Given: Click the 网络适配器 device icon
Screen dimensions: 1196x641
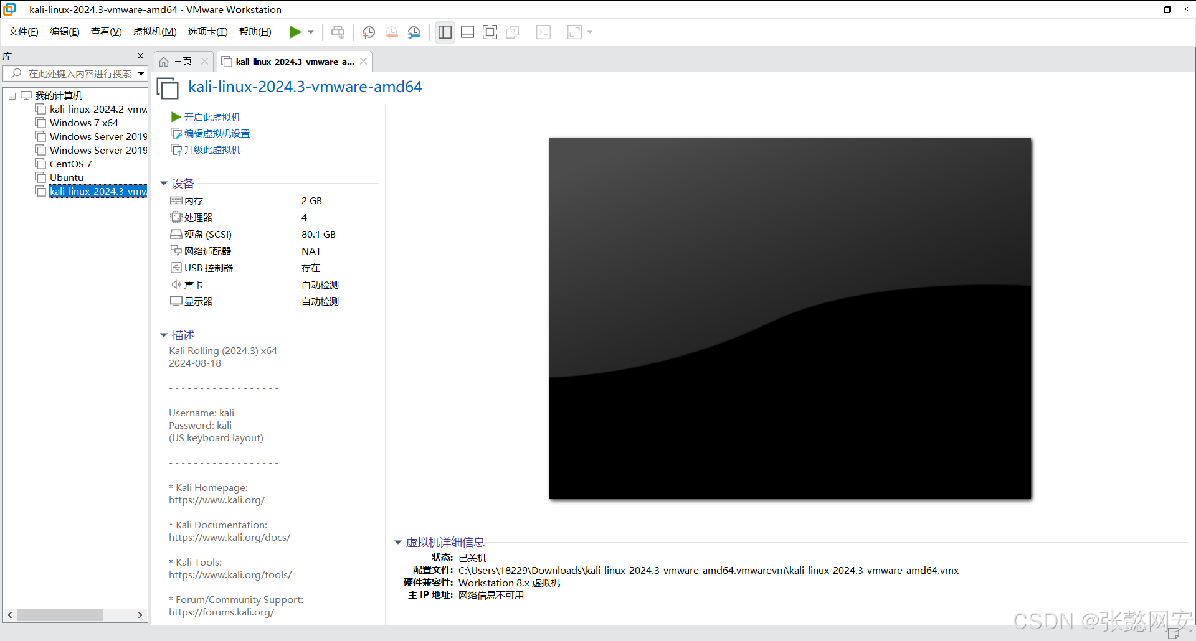Looking at the screenshot, I should tap(176, 251).
